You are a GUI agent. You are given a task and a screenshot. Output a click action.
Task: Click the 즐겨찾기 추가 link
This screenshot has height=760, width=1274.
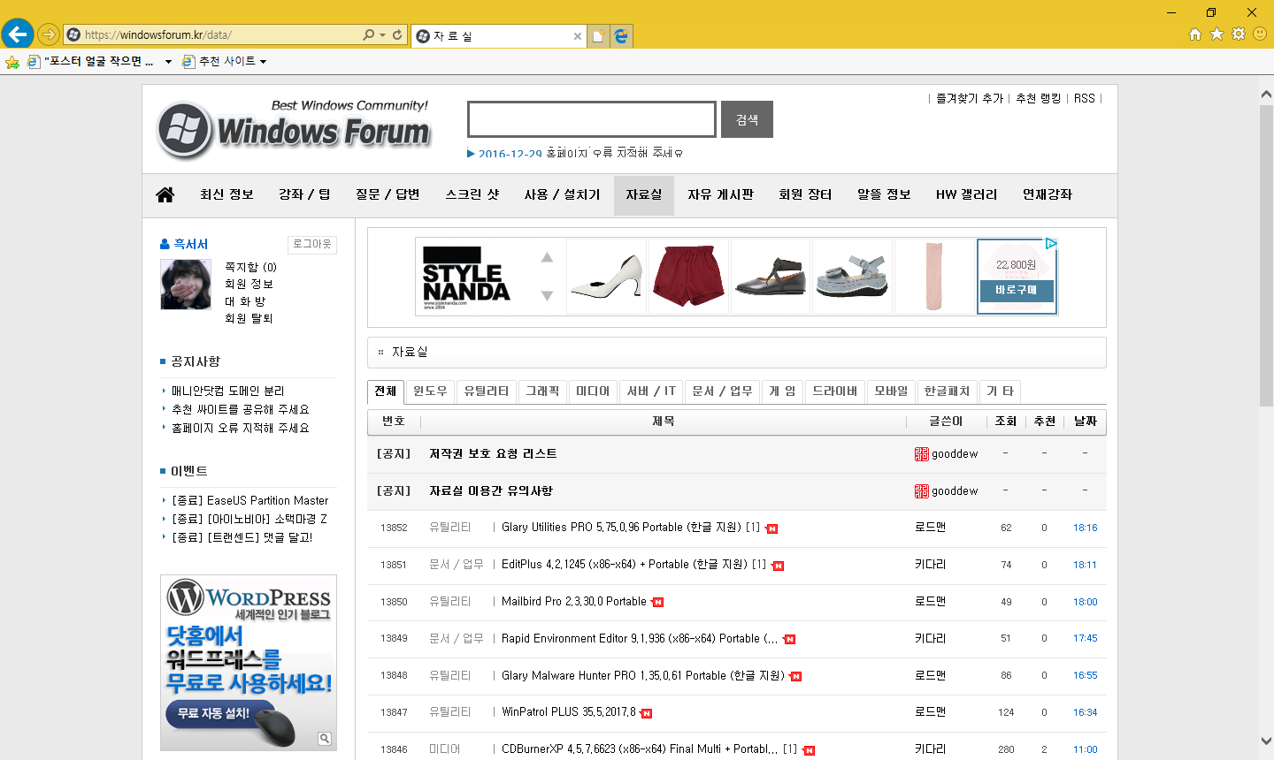(970, 98)
